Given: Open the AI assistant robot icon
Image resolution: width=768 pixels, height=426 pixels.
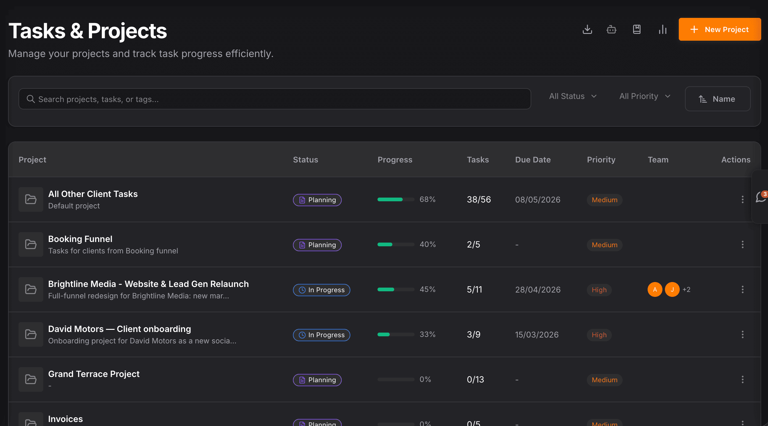Looking at the screenshot, I should pos(611,29).
